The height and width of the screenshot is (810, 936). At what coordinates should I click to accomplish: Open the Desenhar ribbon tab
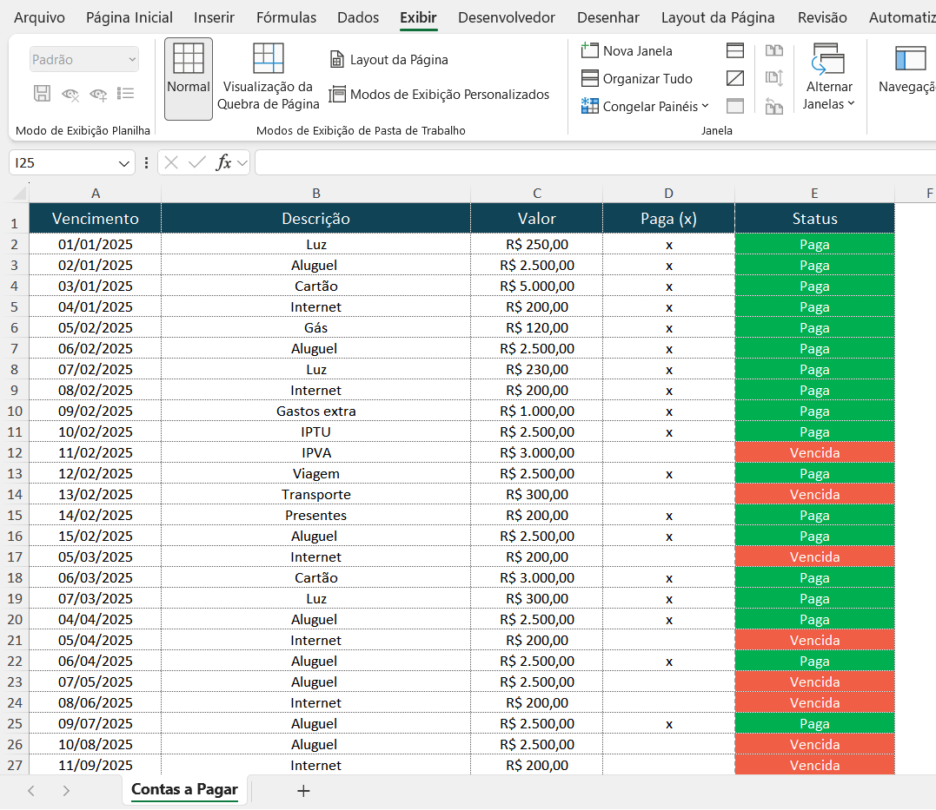pos(607,16)
